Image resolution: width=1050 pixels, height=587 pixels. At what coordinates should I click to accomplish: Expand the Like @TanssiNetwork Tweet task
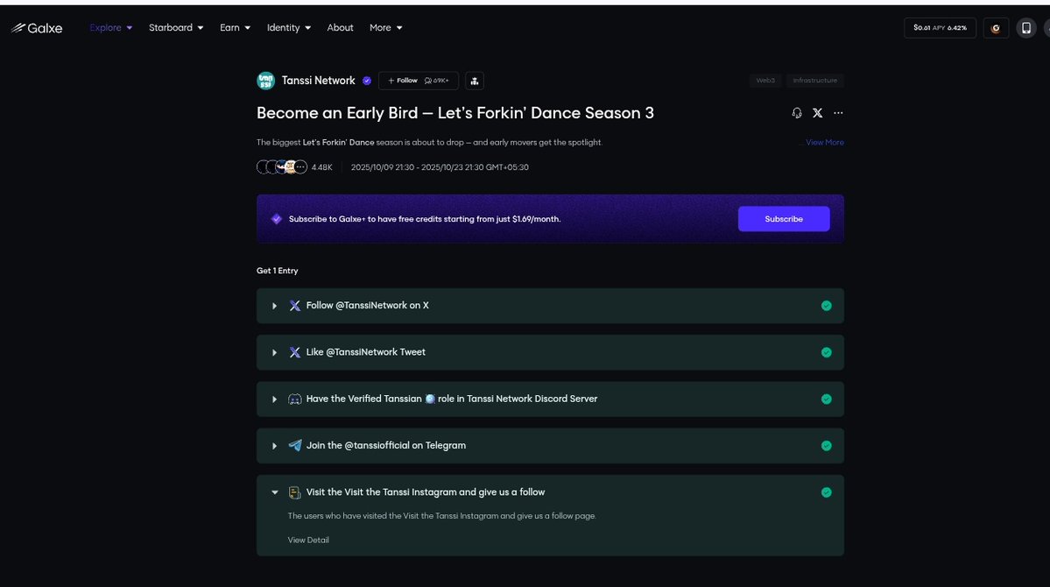pyautogui.click(x=275, y=352)
